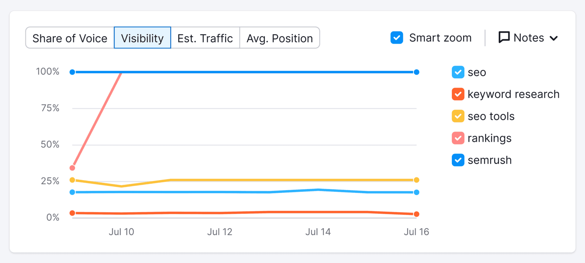View the Avg. Position tab
585x263 pixels.
click(279, 38)
